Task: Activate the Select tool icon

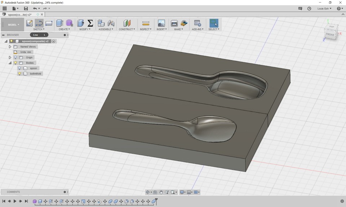Action: [214, 23]
